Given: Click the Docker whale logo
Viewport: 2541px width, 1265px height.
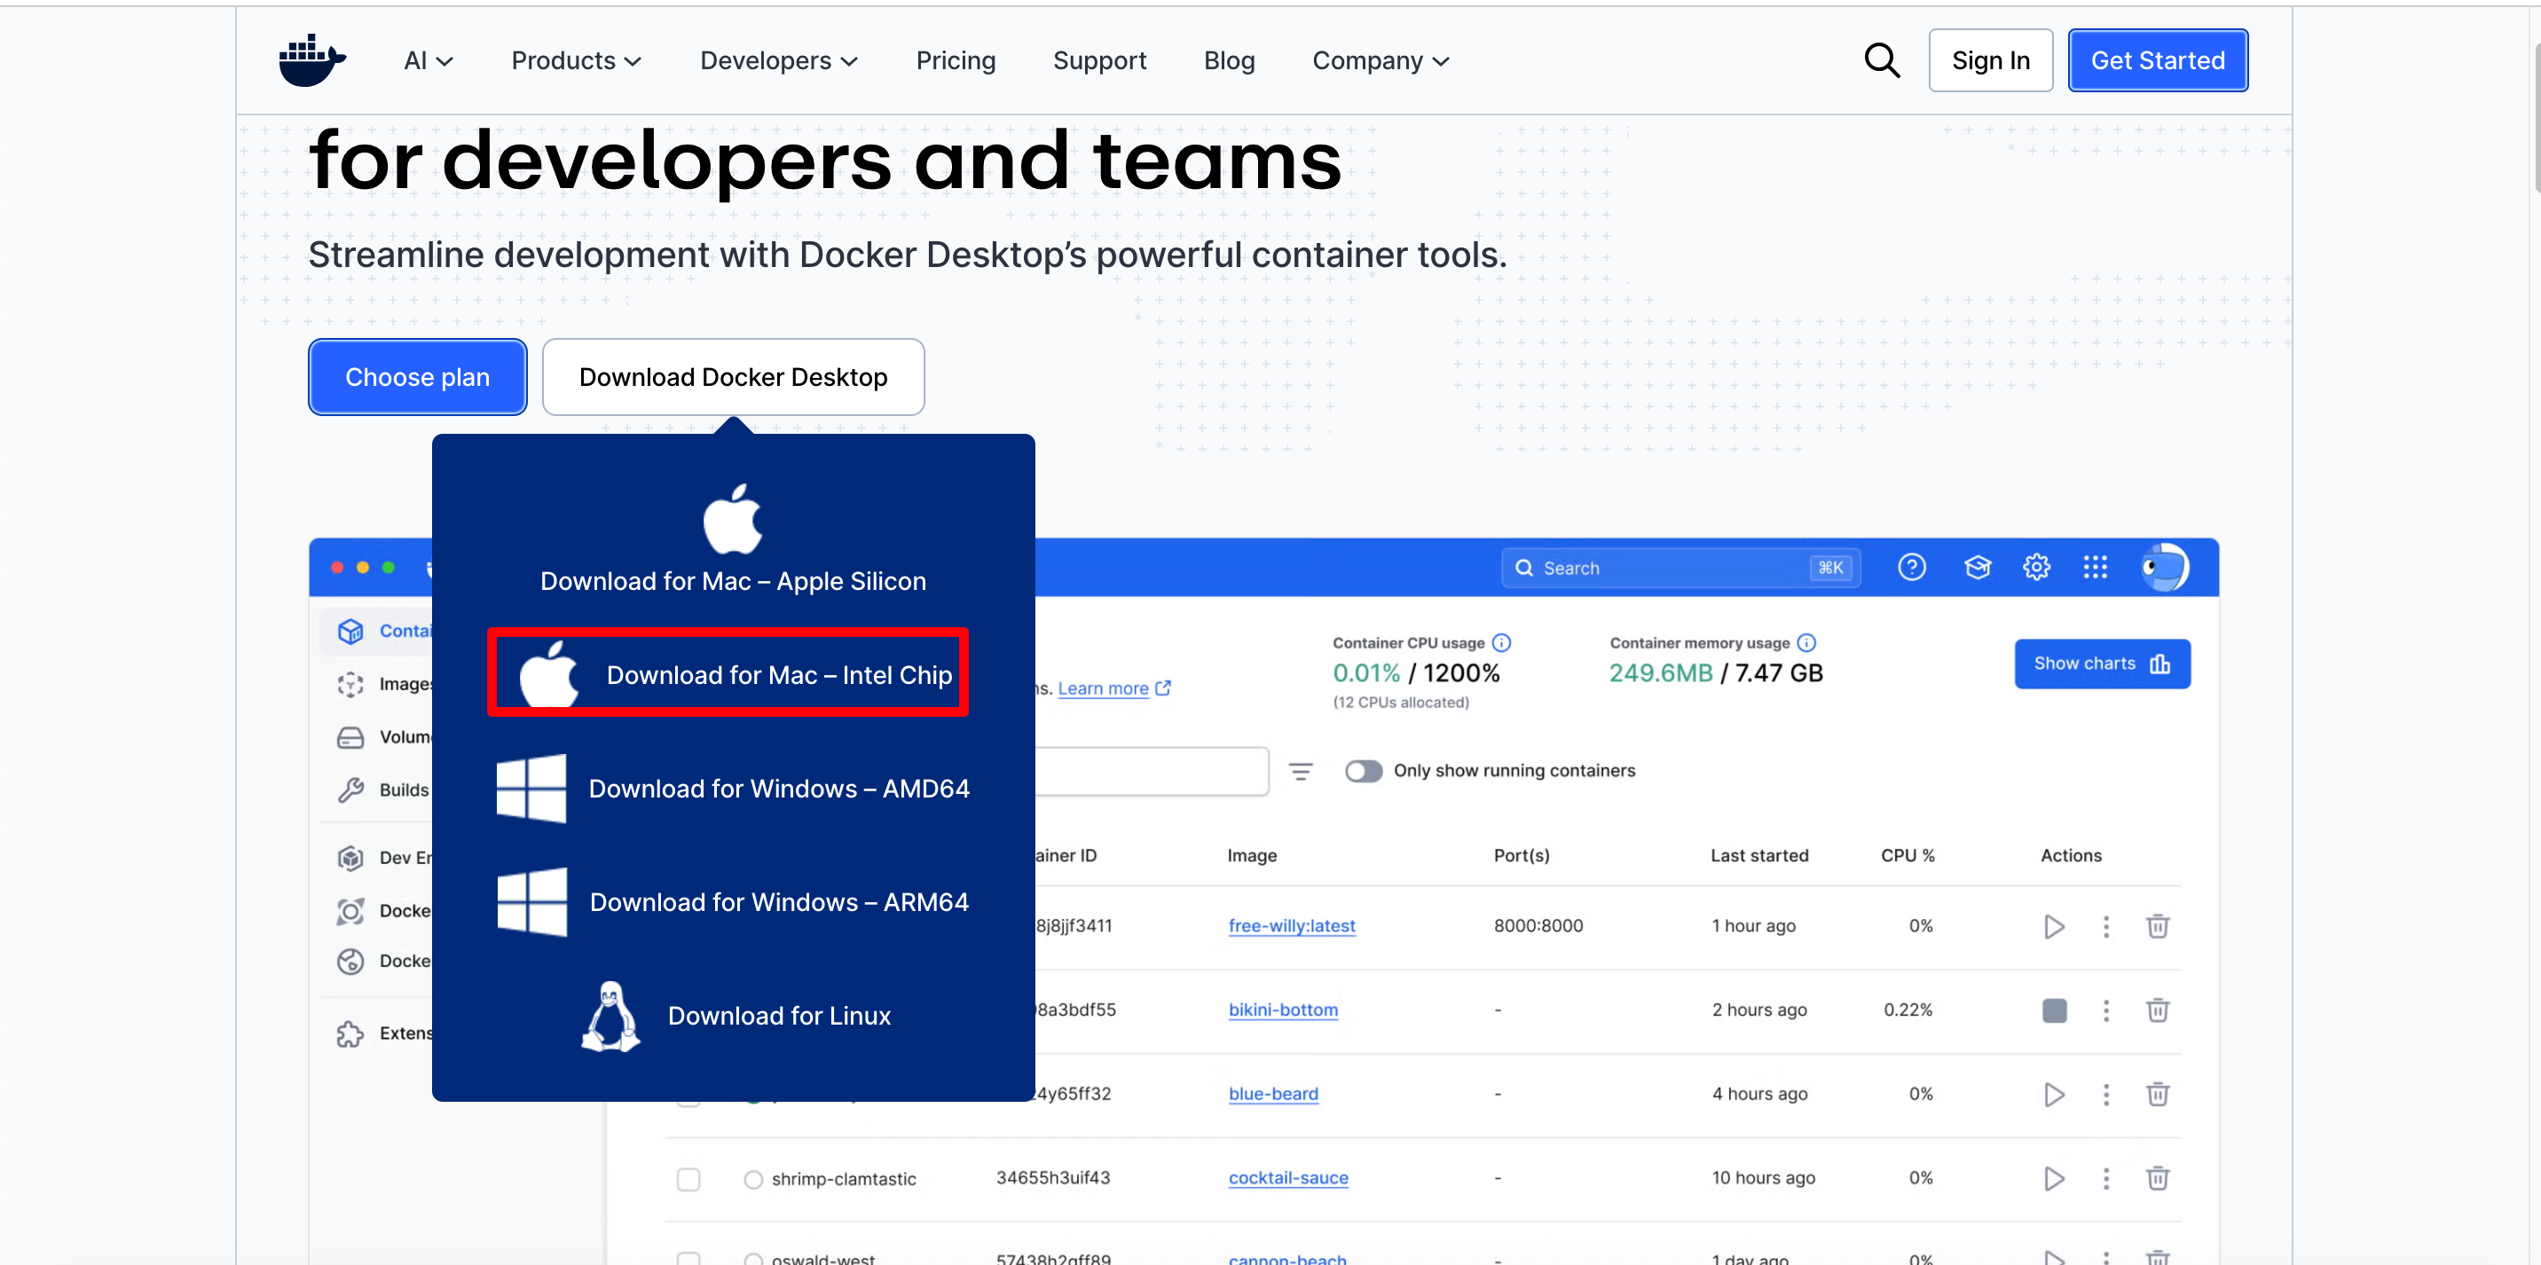Looking at the screenshot, I should [311, 60].
